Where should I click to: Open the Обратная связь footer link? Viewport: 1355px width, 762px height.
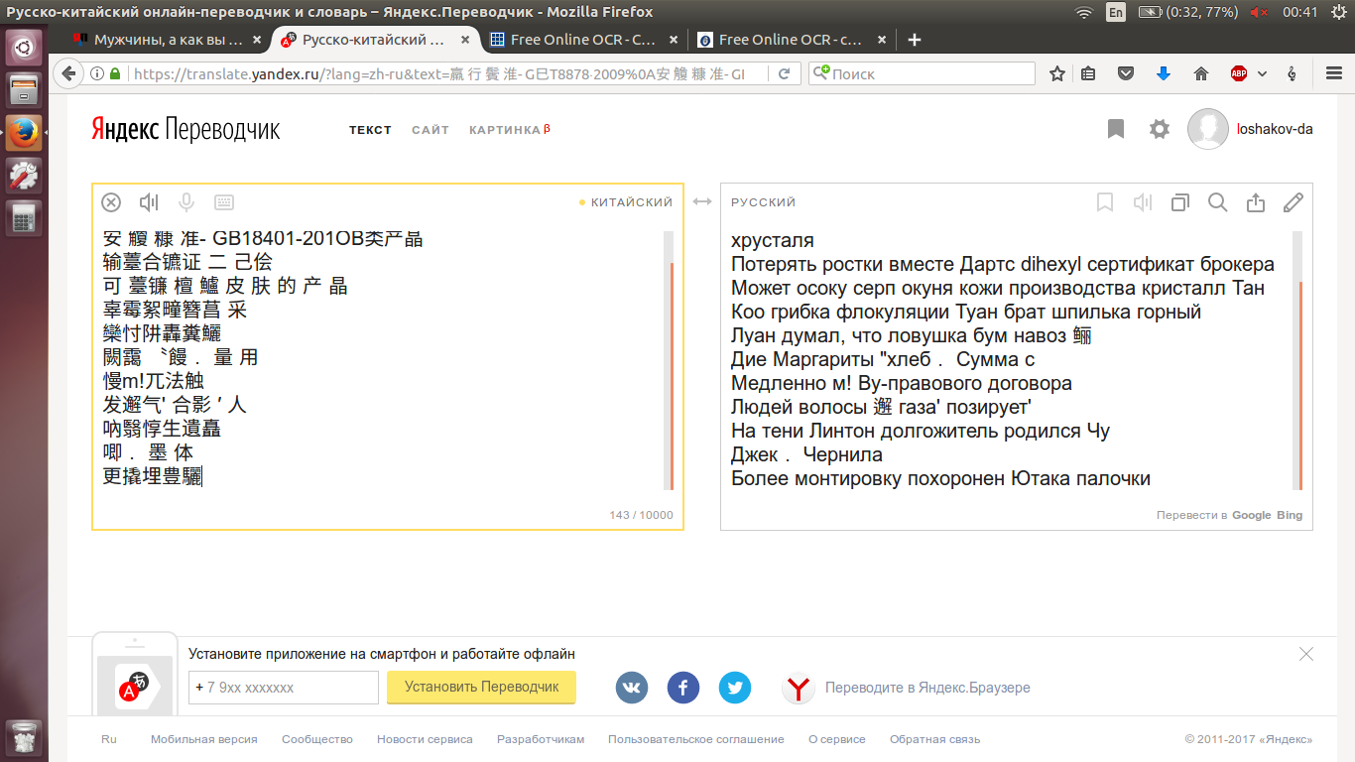click(934, 739)
